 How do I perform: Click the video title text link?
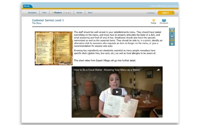coord(107,70)
